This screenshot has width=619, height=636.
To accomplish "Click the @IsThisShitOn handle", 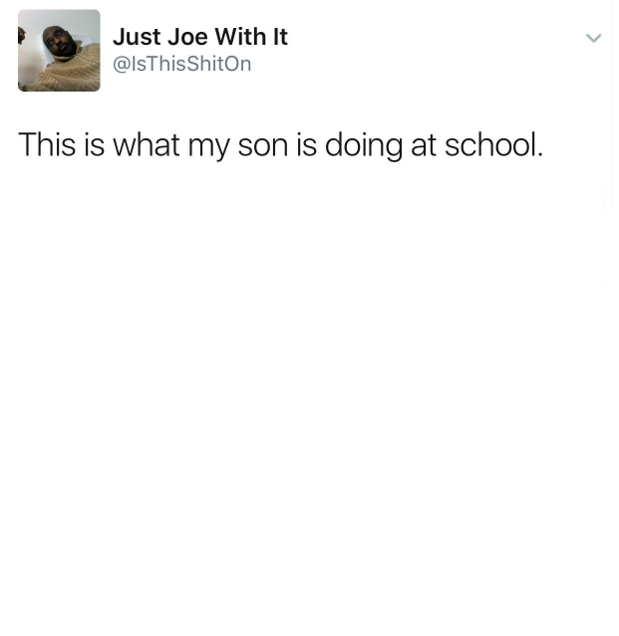I will tap(182, 64).
